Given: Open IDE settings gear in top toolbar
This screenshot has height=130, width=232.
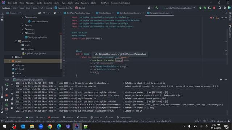Looking at the screenshot, I should 225,8.
